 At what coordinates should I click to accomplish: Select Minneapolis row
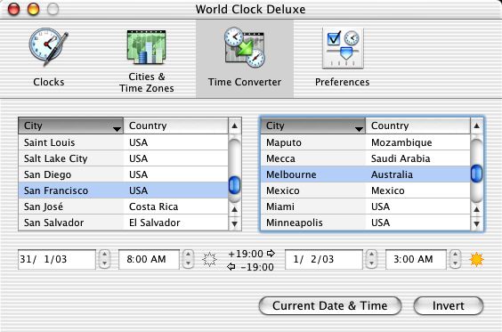point(365,223)
